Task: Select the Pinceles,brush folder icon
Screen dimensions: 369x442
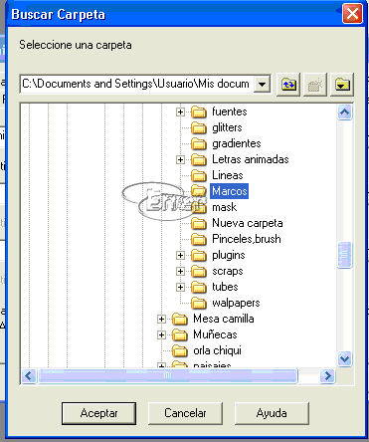Action: point(199,239)
